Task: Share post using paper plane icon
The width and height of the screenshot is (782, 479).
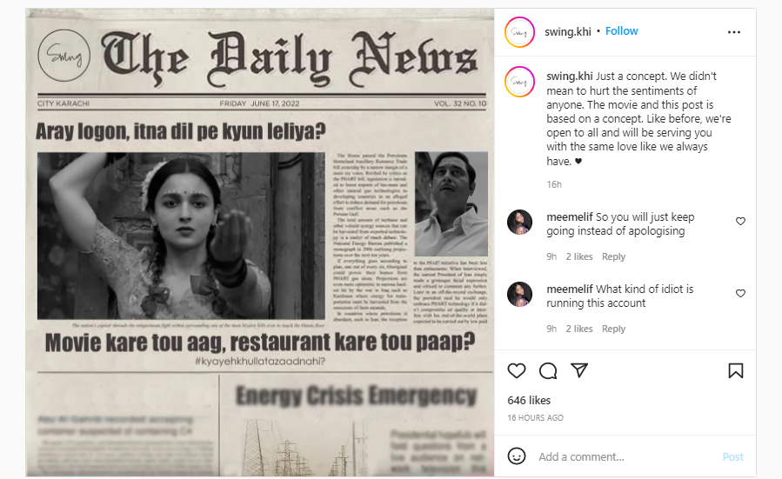Action: [579, 370]
